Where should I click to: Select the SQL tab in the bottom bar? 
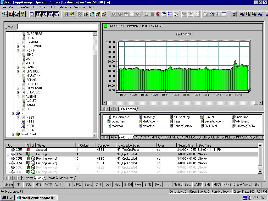[29, 185]
